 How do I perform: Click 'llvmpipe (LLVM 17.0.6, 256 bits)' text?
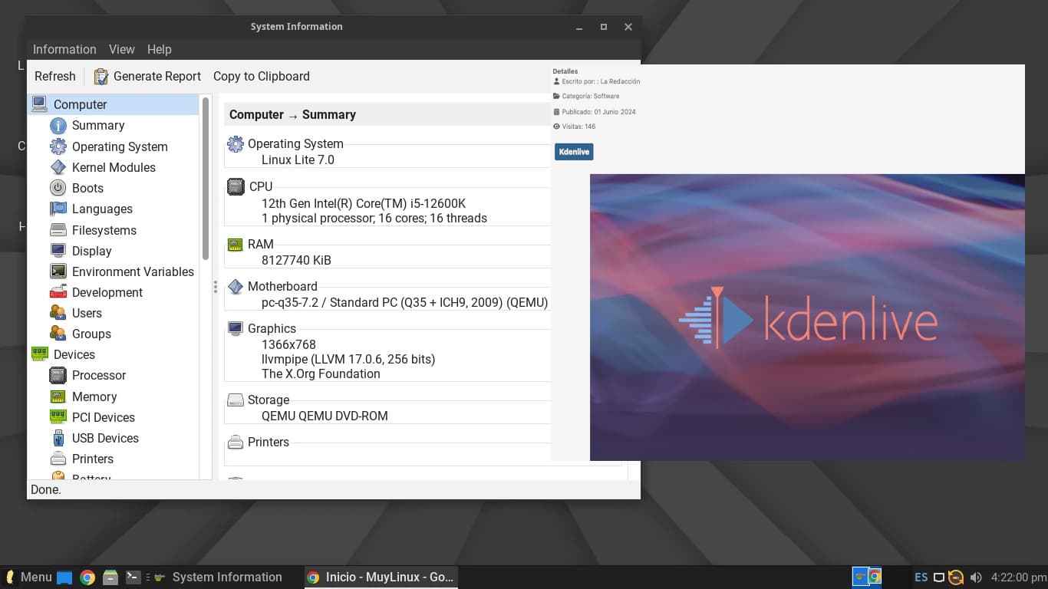pyautogui.click(x=348, y=359)
